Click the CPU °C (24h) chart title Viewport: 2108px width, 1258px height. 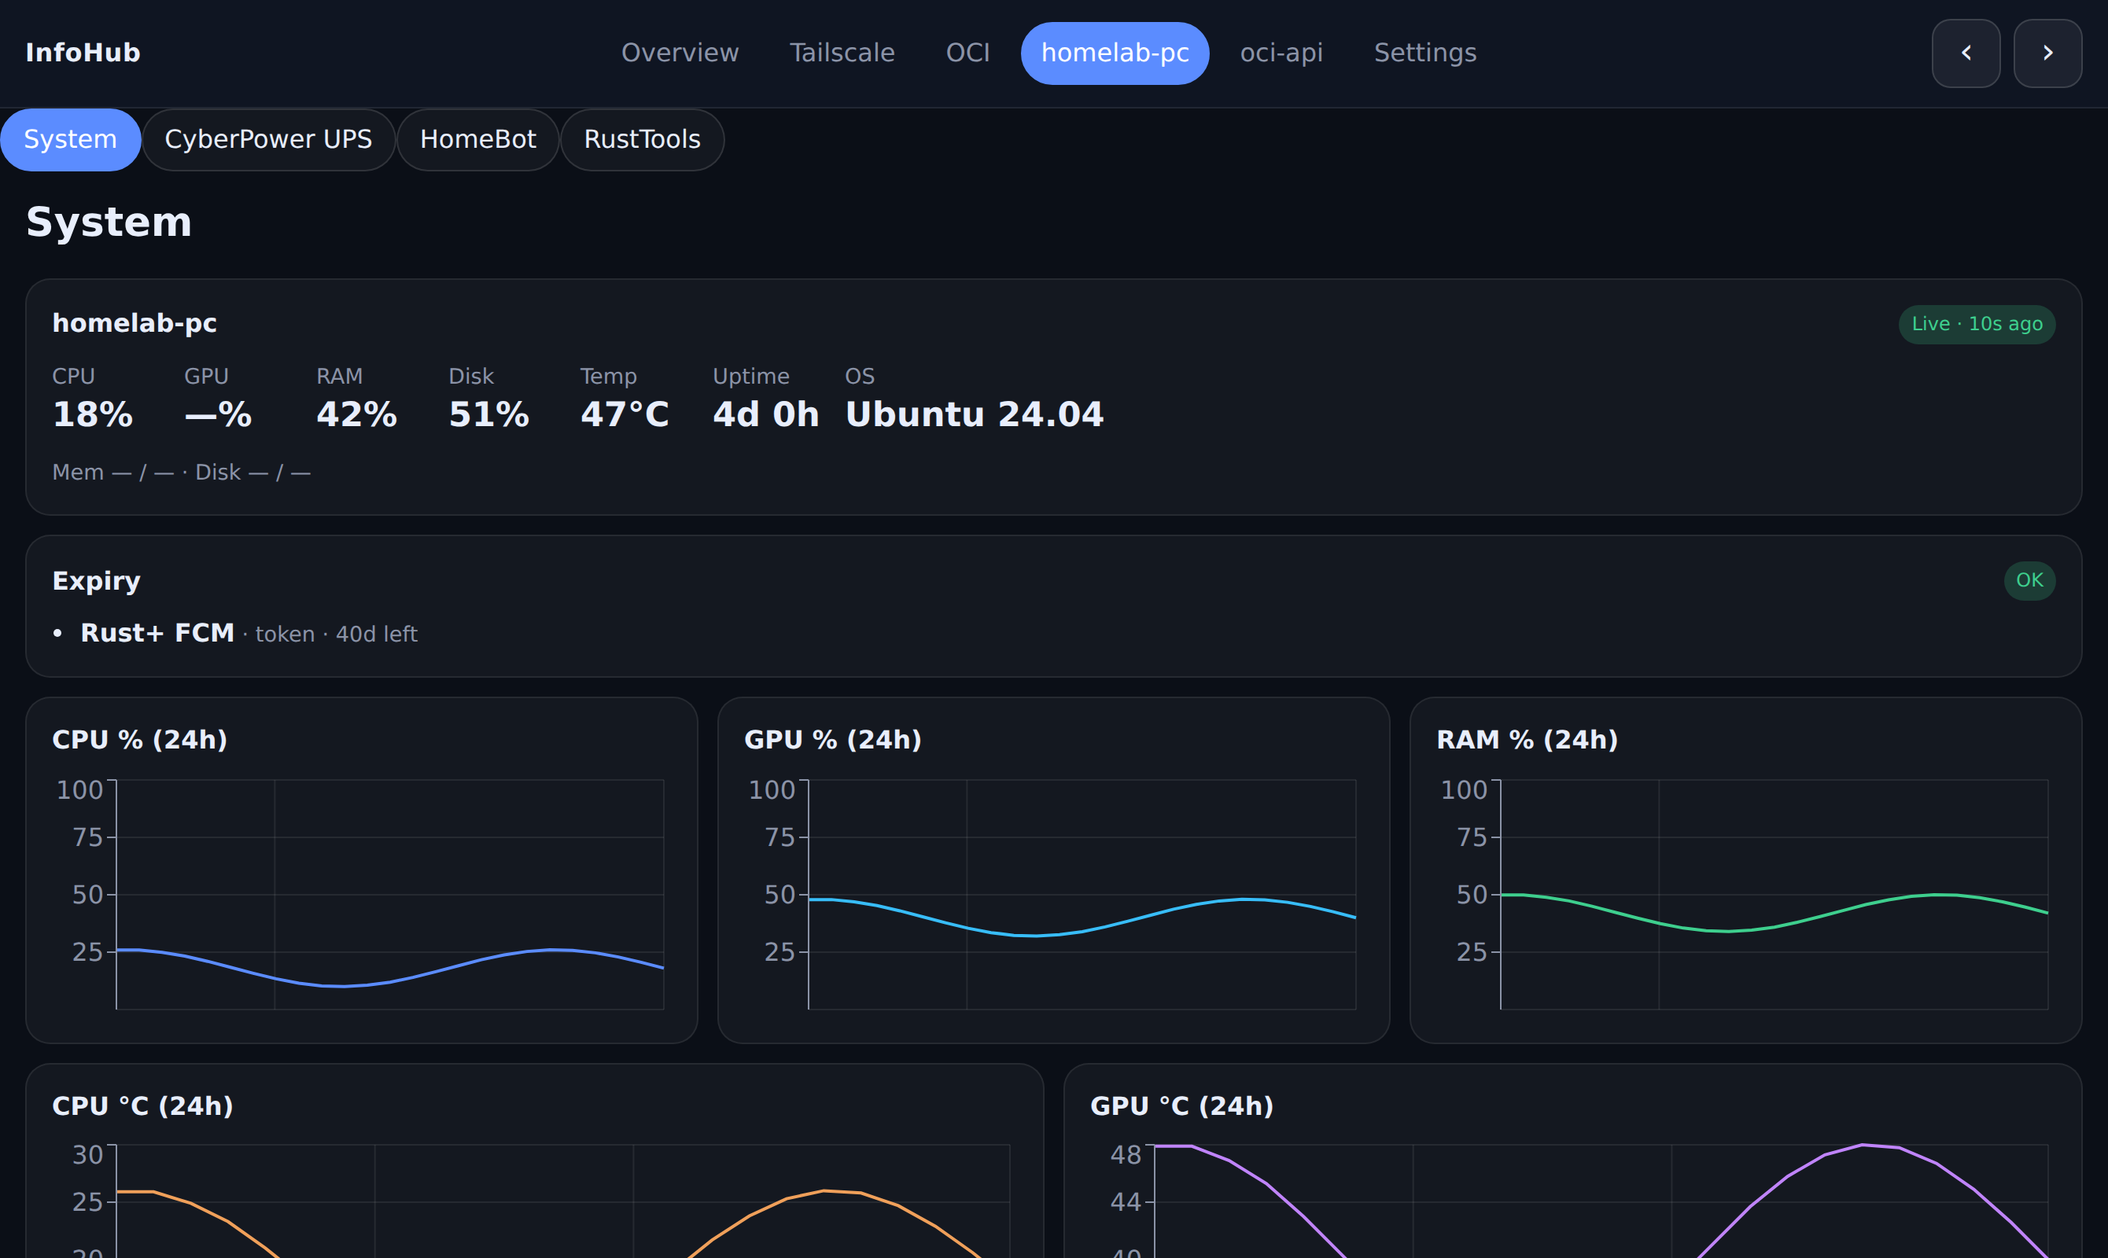pos(142,1106)
